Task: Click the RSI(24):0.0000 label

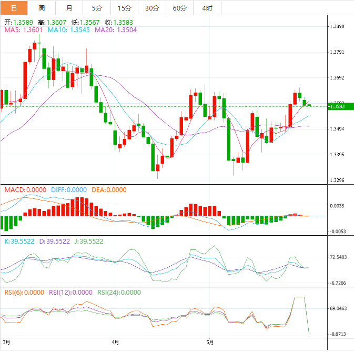Action: (119, 293)
